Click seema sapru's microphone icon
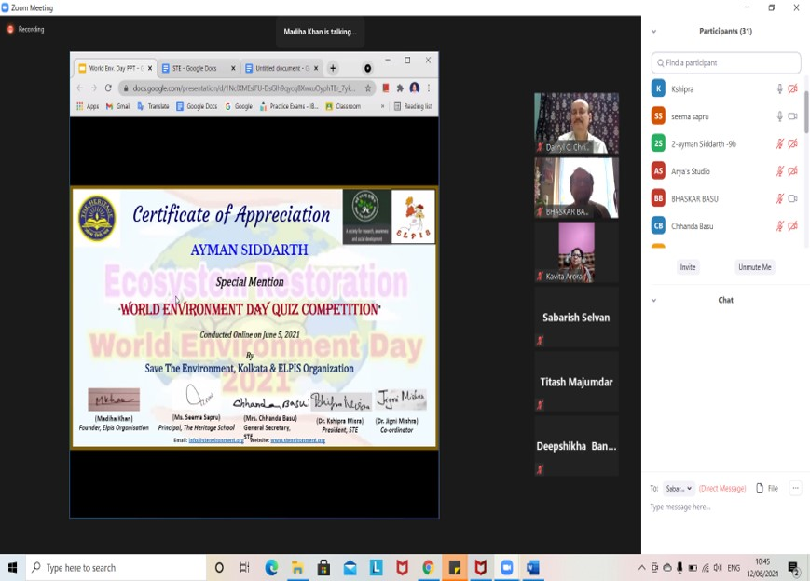The height and width of the screenshot is (581, 810). (x=779, y=116)
